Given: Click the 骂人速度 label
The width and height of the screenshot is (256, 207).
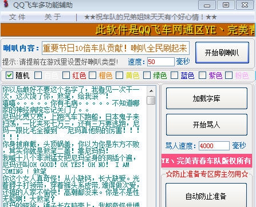Looking at the screenshot, I should 180,146.
